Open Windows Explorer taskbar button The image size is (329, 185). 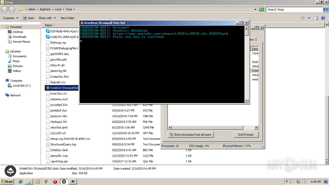[29, 182]
